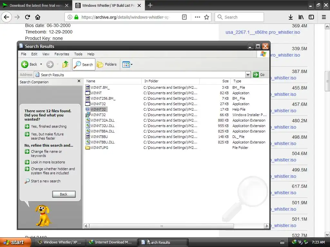Viewport: 330px width, 247px height.
Task: Open Firefox downloads arrow icon
Action: (290, 17)
